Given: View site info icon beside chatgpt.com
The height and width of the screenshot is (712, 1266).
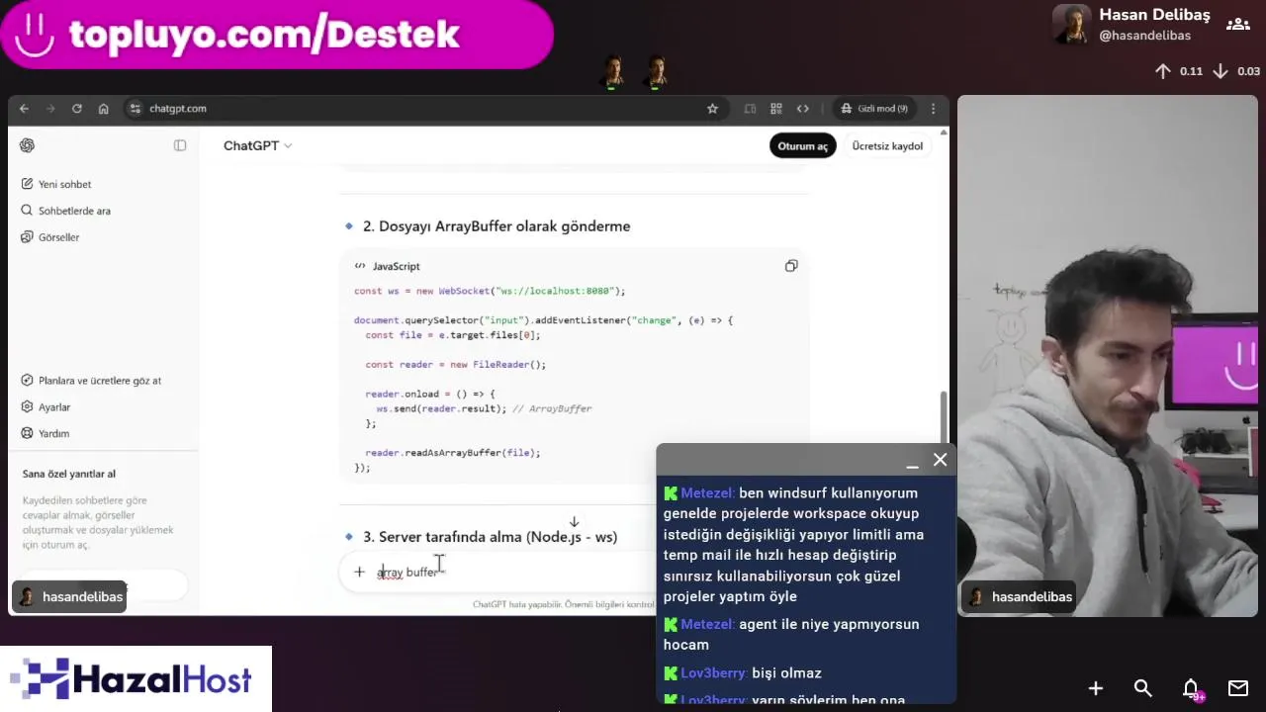Looking at the screenshot, I should 136,109.
